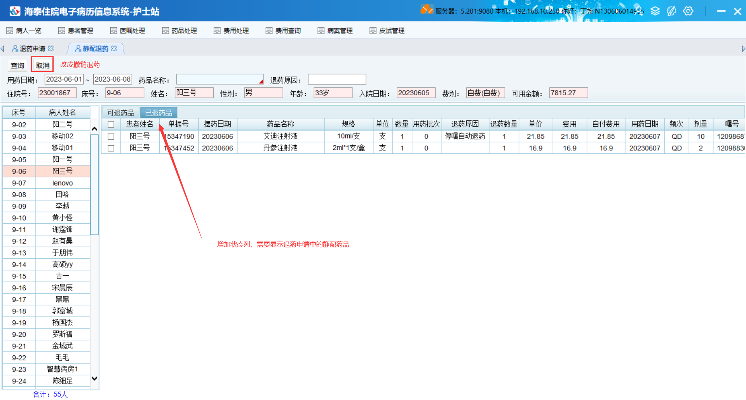Select bed 9-09 patient 李越
746x400 pixels.
(x=47, y=206)
